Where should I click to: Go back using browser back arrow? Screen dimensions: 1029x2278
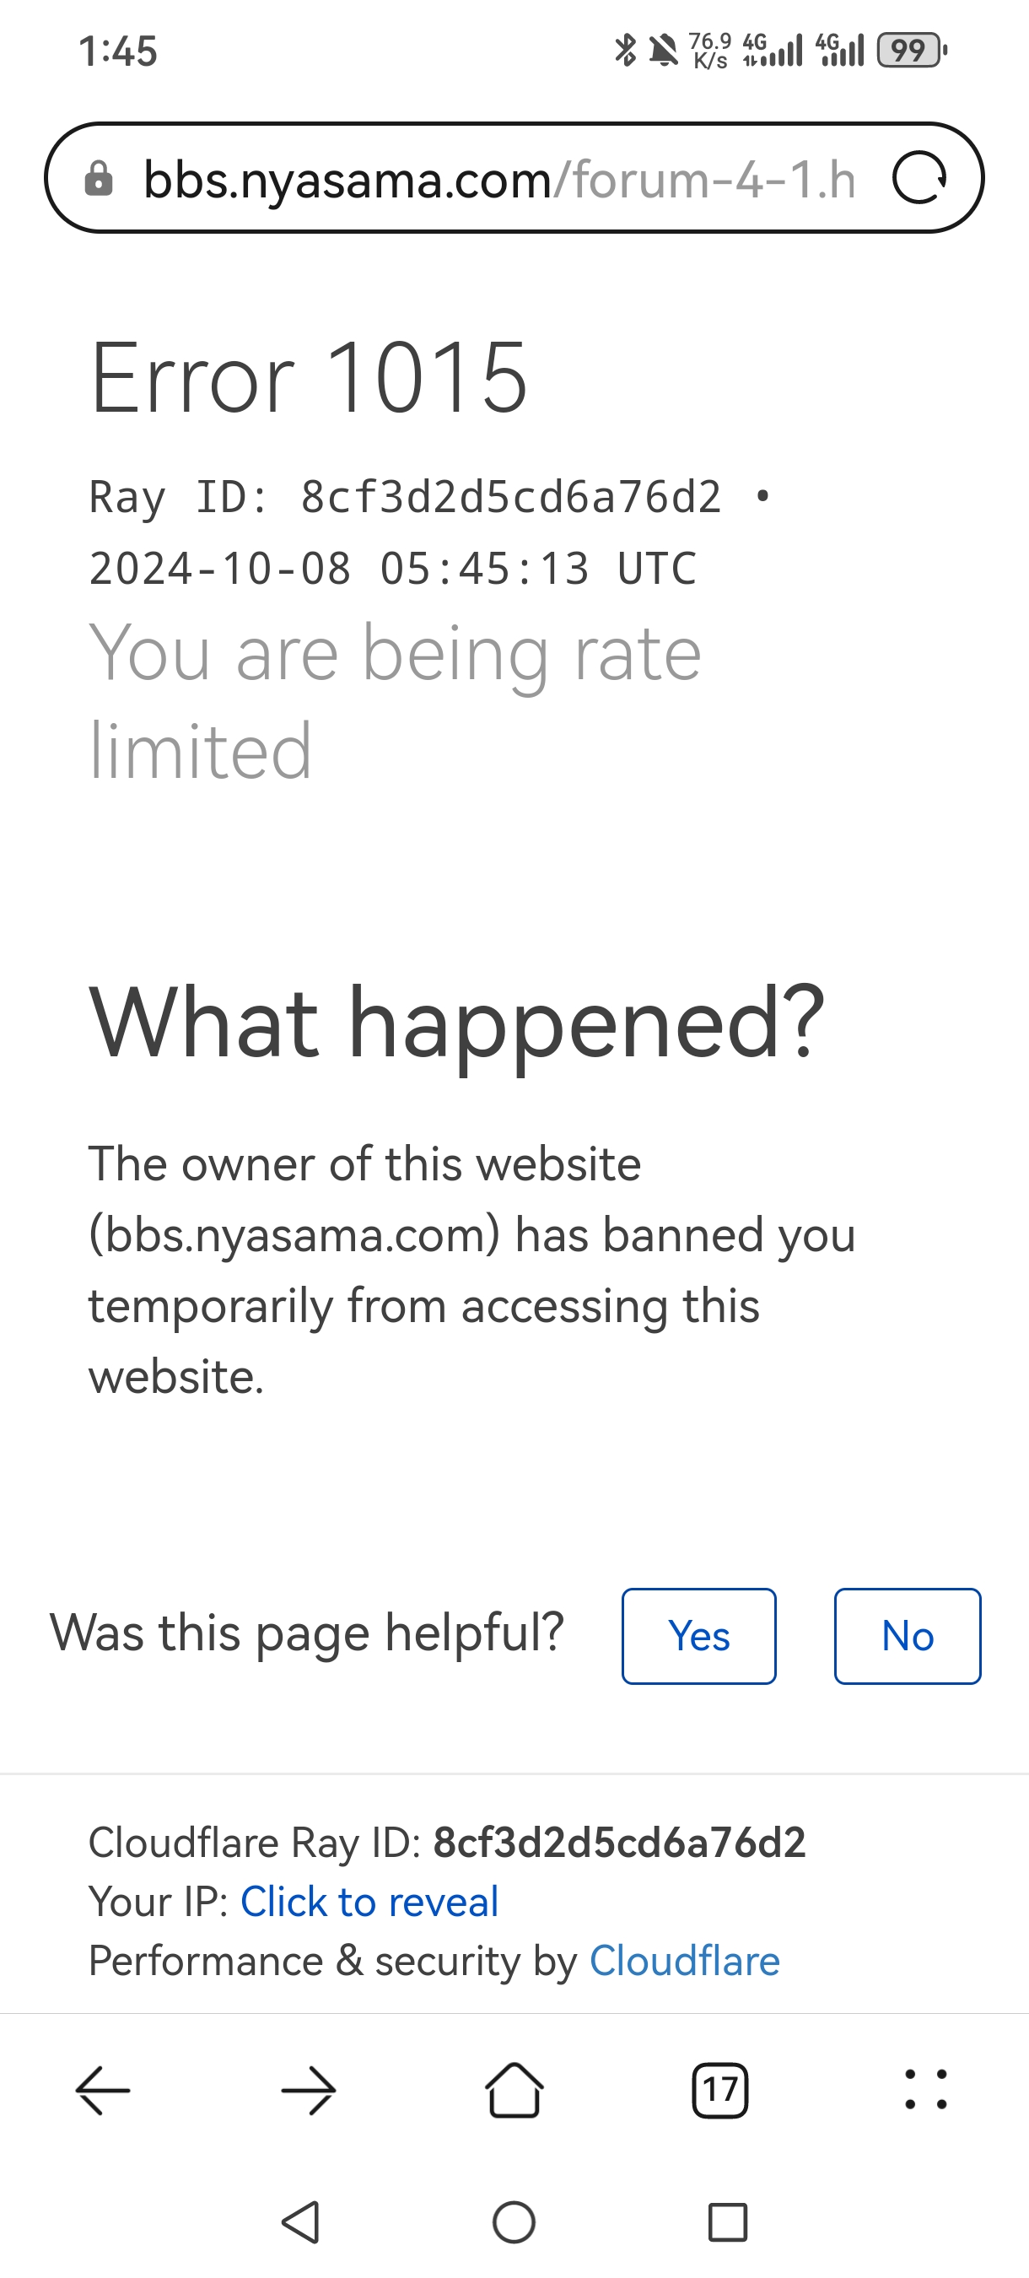104,2091
